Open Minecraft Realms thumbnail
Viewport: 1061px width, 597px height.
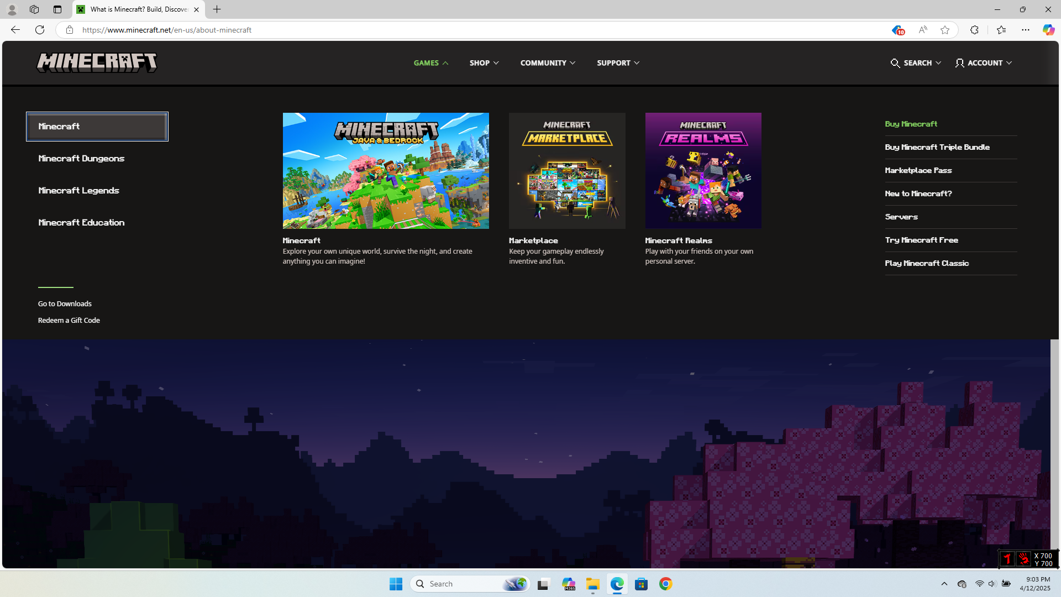[703, 171]
